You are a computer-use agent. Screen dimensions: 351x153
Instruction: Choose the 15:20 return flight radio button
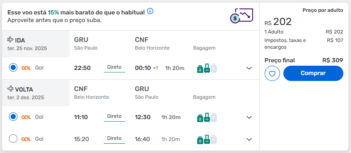pyautogui.click(x=13, y=139)
